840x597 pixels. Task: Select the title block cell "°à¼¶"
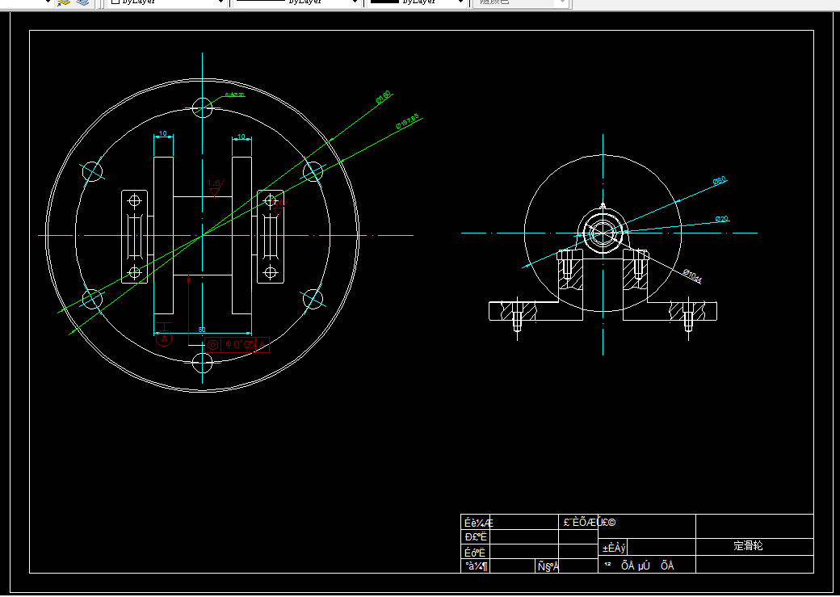coord(476,566)
